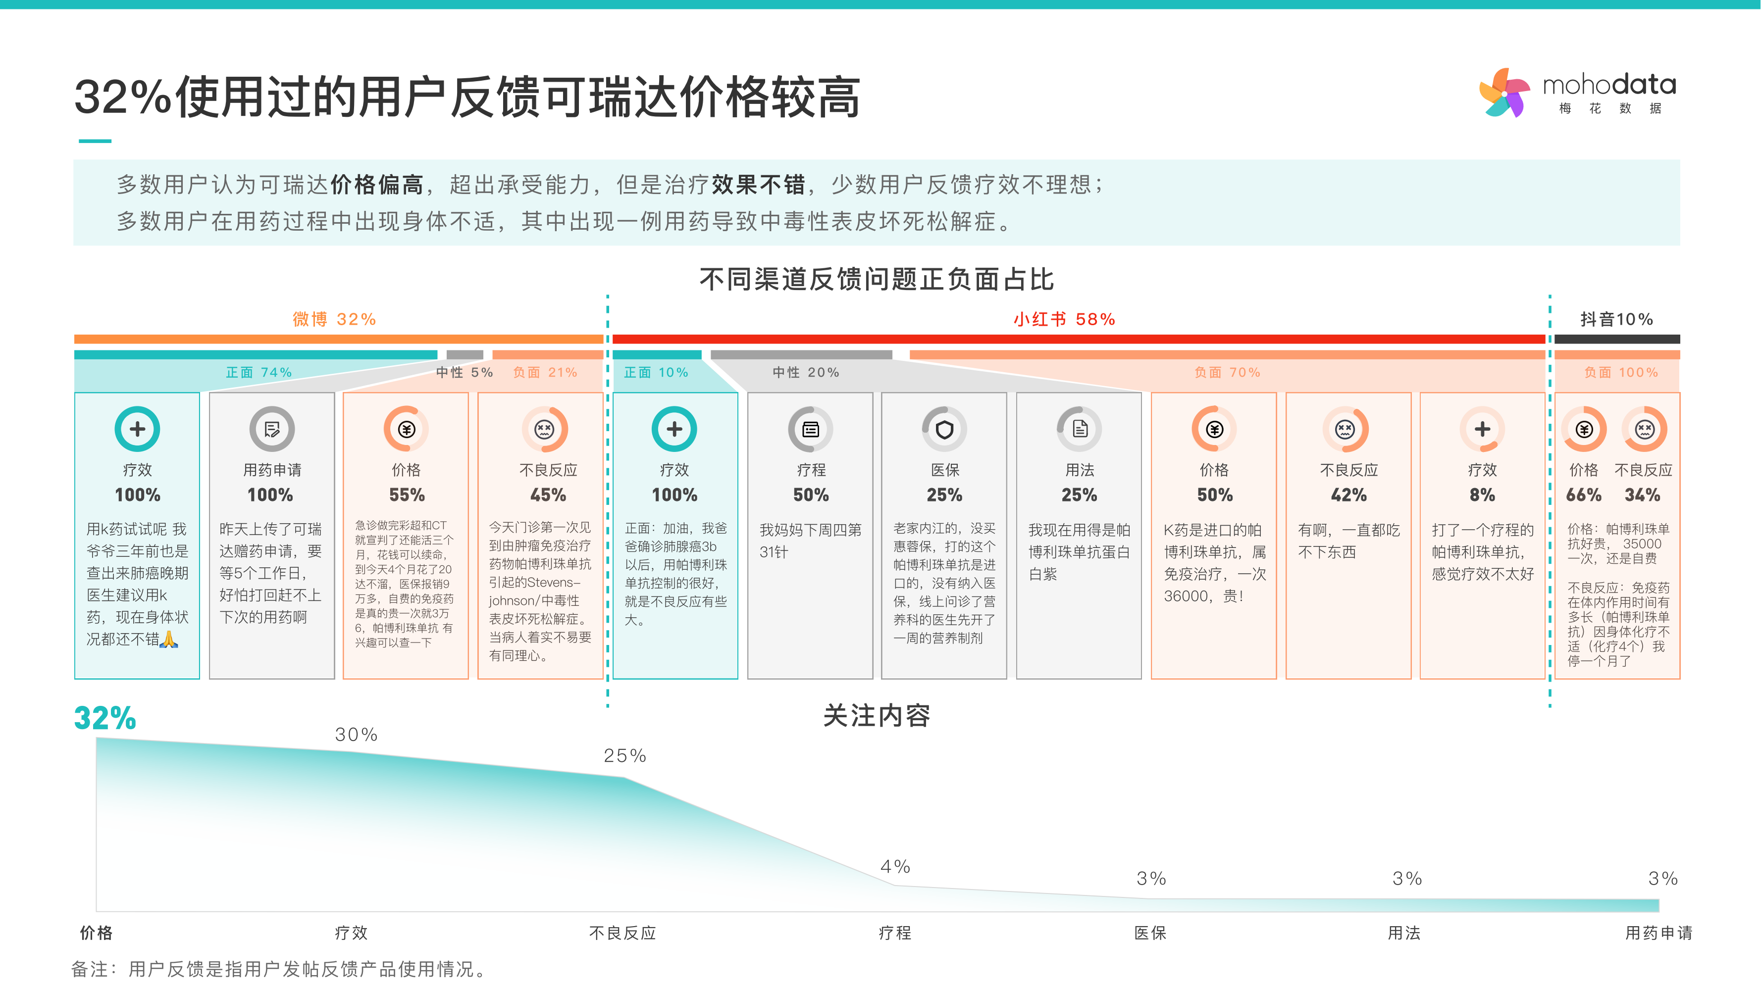The width and height of the screenshot is (1761, 990).
Task: Click the 用法 25% file icon
Action: [1080, 429]
